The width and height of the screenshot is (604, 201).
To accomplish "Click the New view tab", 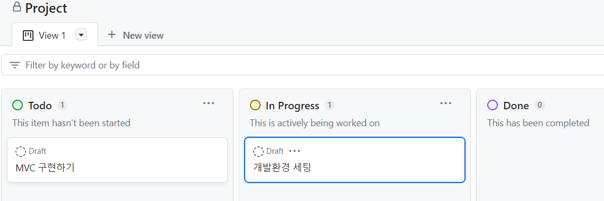I will (x=135, y=35).
